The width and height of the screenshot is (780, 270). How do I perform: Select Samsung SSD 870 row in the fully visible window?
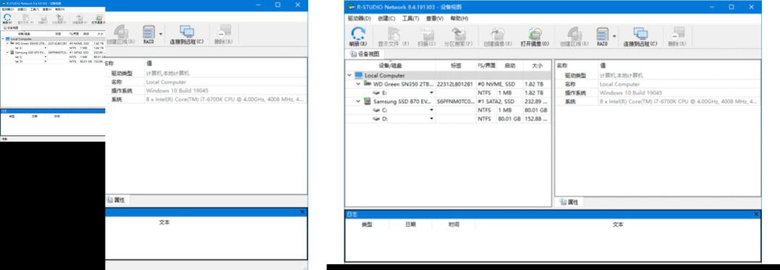[x=449, y=101]
